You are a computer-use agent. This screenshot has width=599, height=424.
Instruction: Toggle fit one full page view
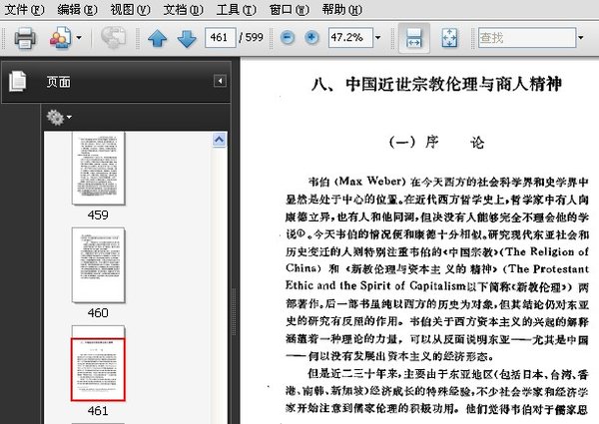click(x=448, y=38)
